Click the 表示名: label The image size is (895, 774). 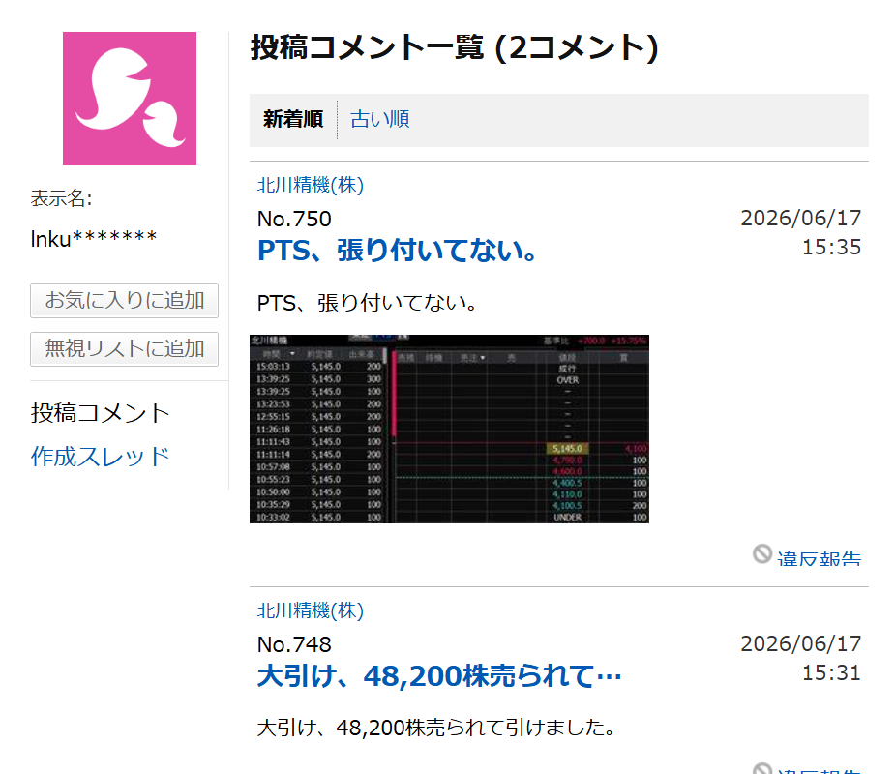point(61,198)
